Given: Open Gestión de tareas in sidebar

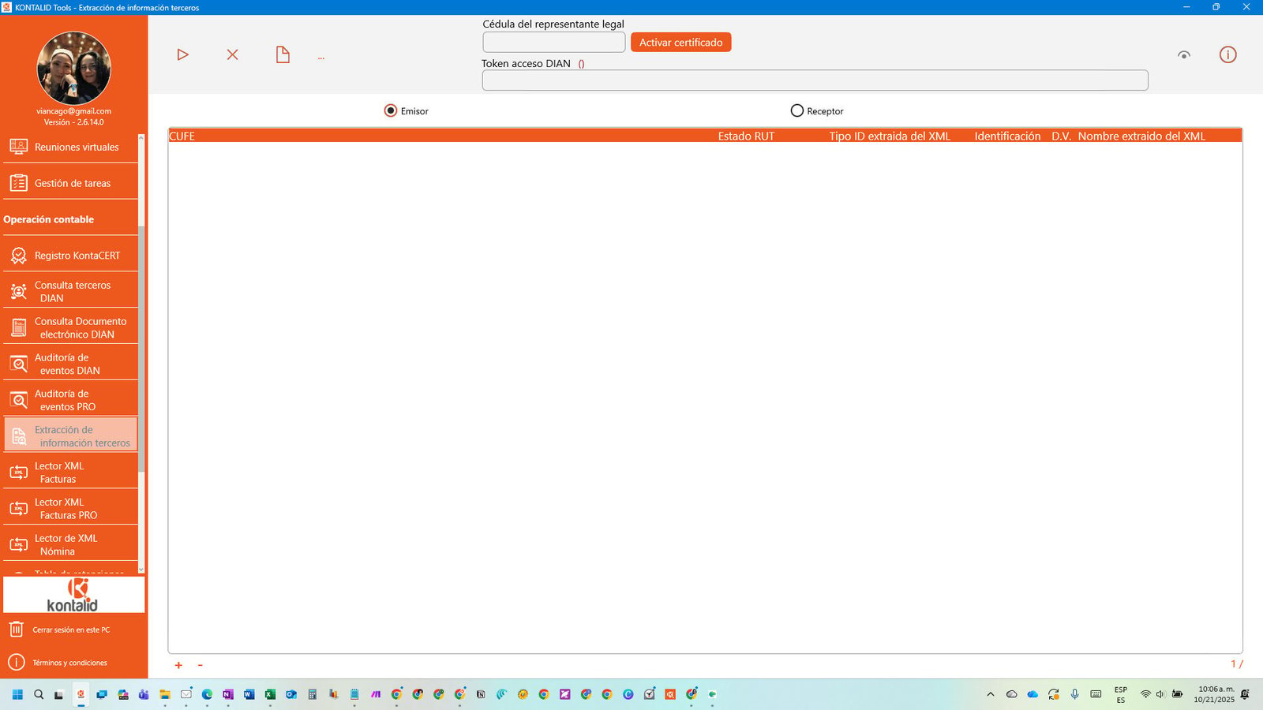Looking at the screenshot, I should 70,183.
